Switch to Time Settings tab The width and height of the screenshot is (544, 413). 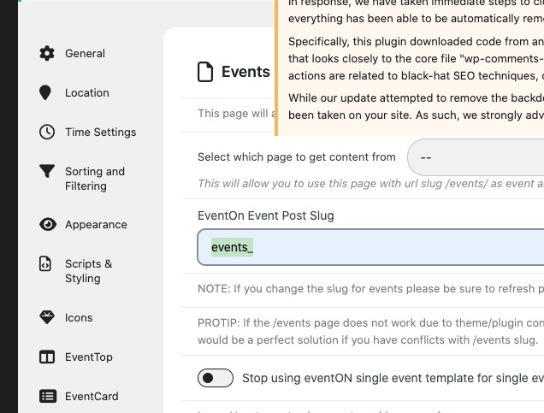(101, 133)
